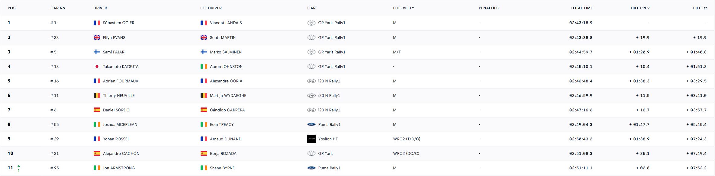This screenshot has width=715, height=176.
Task: Click the Lancia logo beside Ypsilon HF
Action: point(311,139)
